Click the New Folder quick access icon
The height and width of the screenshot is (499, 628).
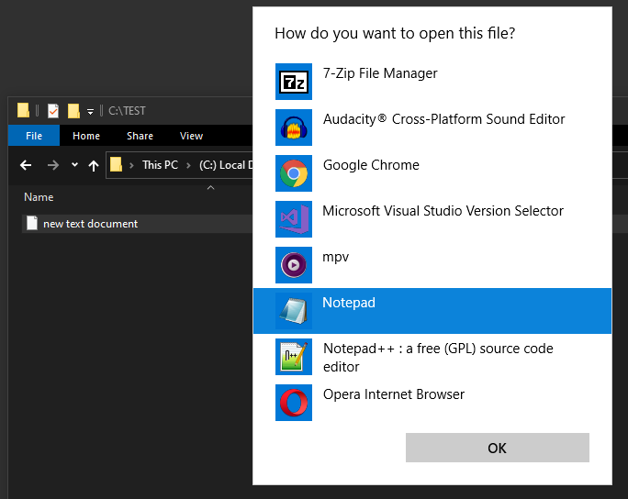pyautogui.click(x=73, y=111)
